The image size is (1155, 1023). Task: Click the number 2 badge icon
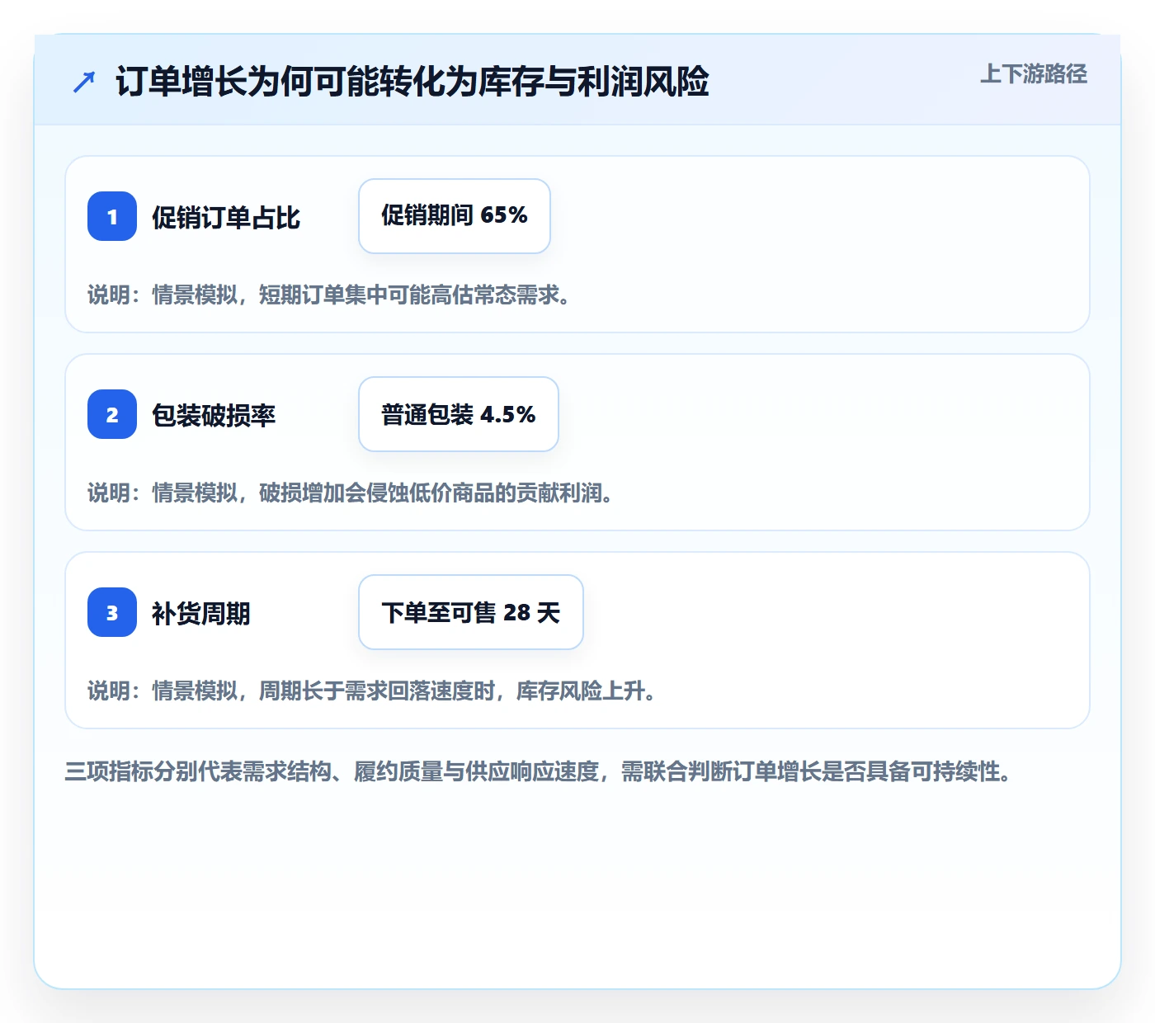click(112, 414)
